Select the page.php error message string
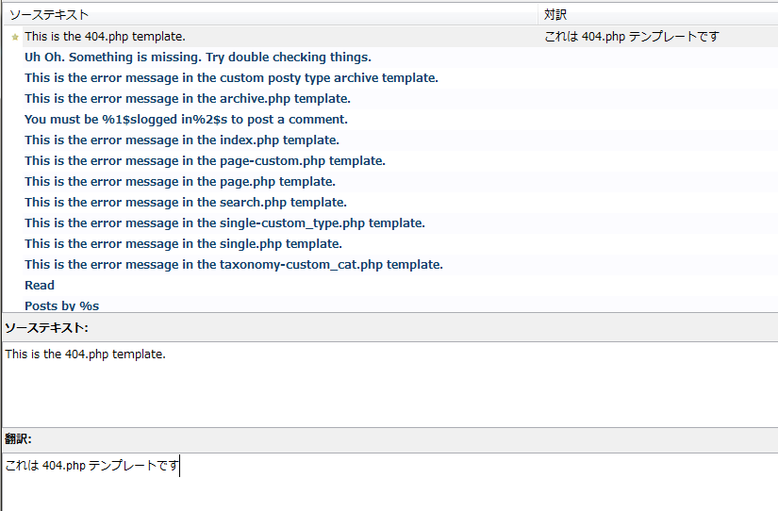This screenshot has width=778, height=511. 180,182
